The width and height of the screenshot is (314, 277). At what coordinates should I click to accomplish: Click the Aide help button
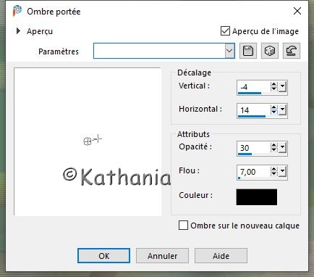(221, 255)
